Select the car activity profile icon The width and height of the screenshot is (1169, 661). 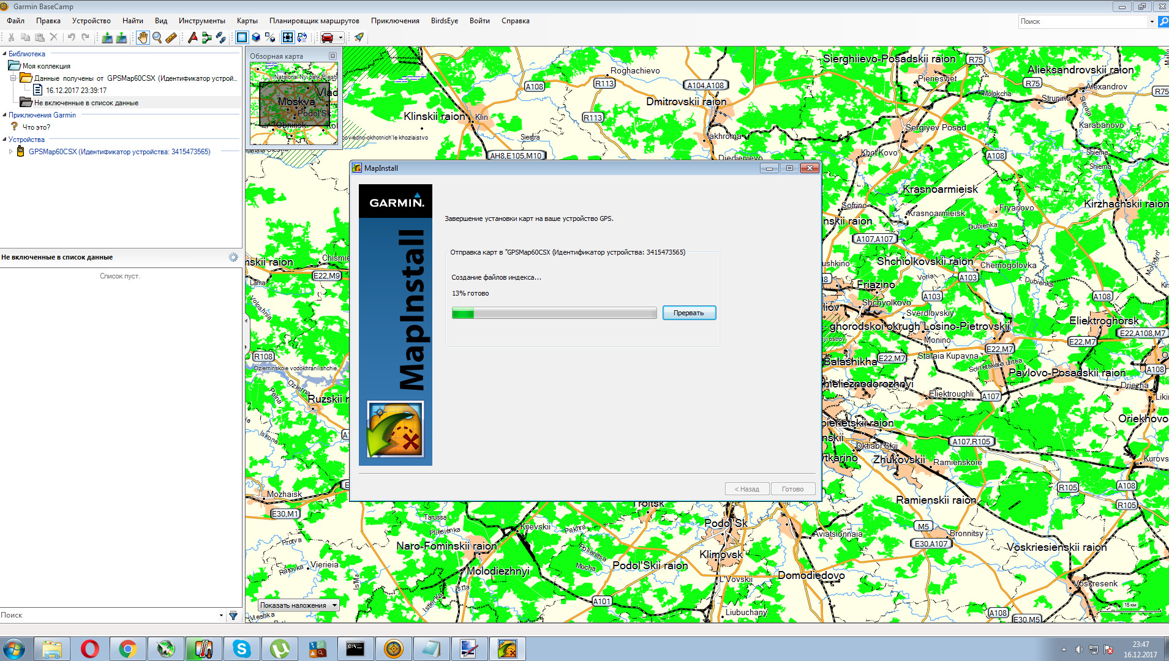[328, 37]
